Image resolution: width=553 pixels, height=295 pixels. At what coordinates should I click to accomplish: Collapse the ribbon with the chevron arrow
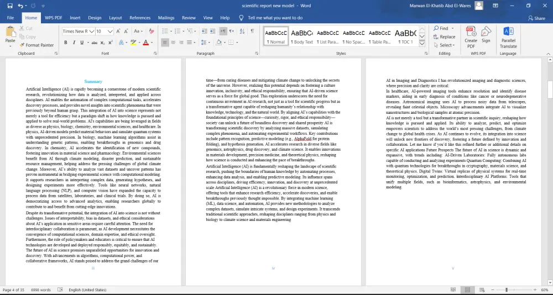click(x=549, y=54)
